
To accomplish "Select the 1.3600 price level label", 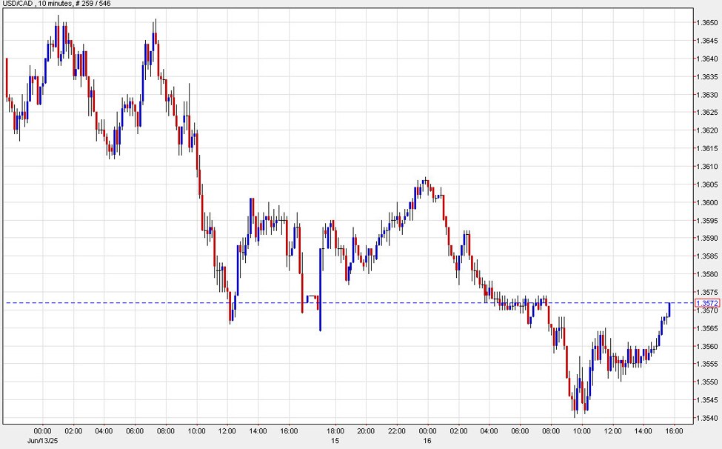I will pyautogui.click(x=707, y=203).
